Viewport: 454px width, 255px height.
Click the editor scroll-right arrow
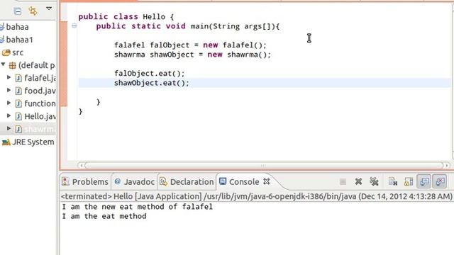446,166
